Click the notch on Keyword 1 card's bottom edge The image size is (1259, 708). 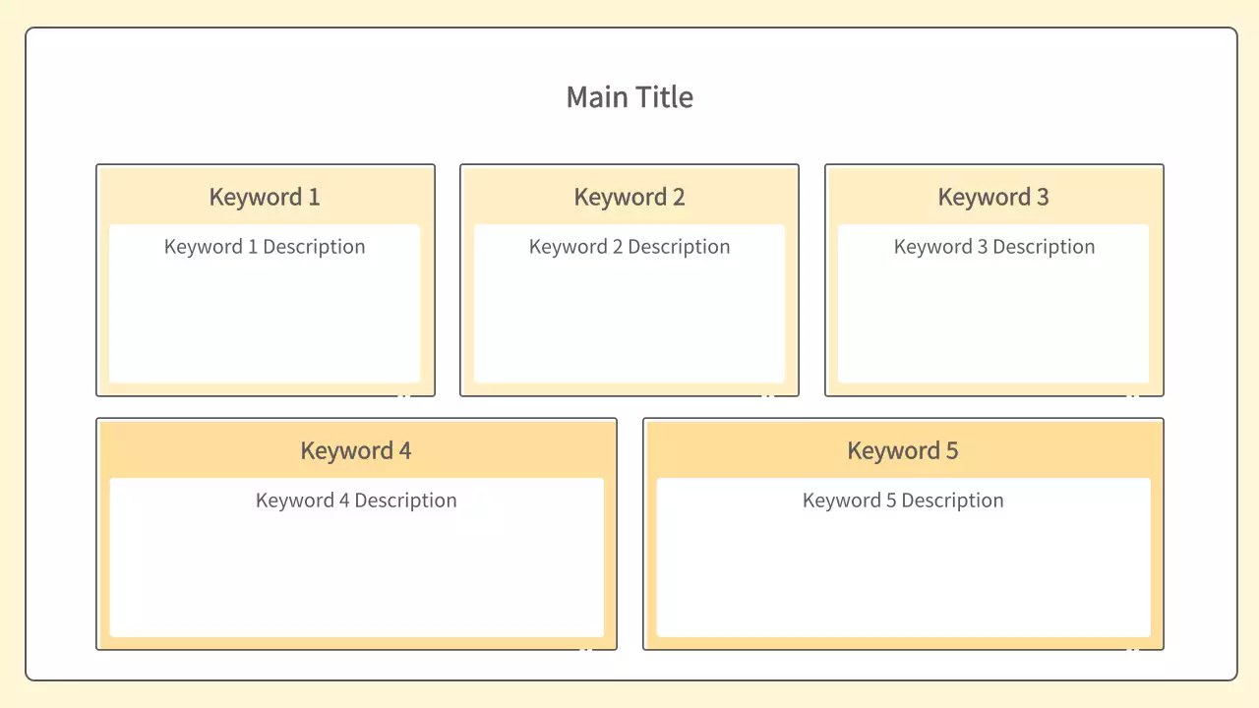tap(403, 395)
